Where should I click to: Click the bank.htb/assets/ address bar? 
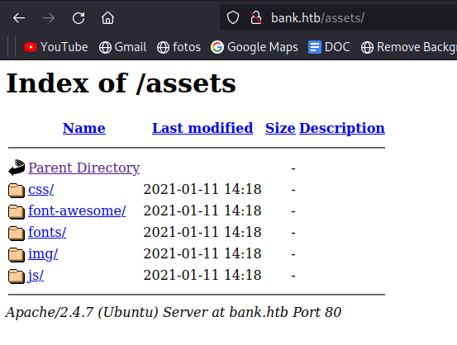tap(338, 18)
